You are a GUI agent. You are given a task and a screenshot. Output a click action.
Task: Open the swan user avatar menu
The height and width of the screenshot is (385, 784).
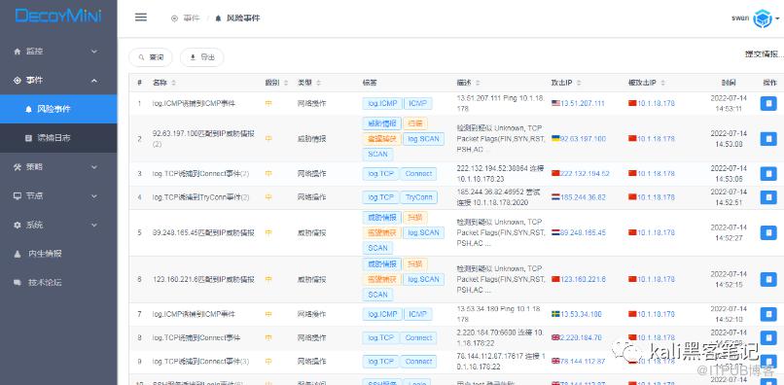pos(763,18)
